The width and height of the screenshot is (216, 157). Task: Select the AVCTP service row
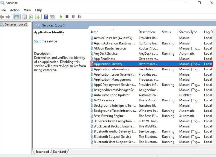click(x=151, y=100)
